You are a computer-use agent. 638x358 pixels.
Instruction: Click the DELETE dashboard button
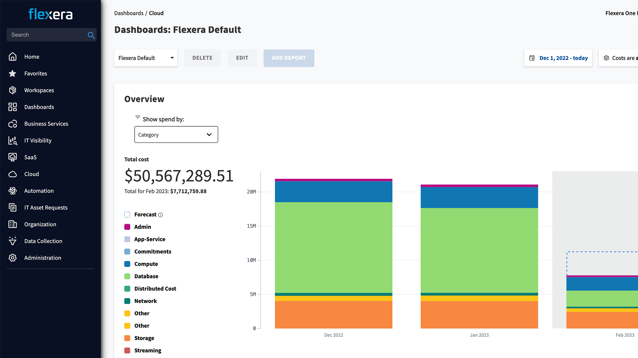click(x=203, y=58)
